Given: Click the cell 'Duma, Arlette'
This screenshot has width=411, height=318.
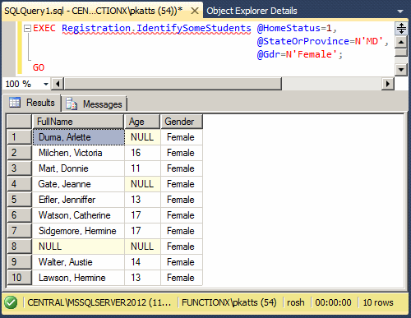Looking at the screenshot, I should [78, 137].
